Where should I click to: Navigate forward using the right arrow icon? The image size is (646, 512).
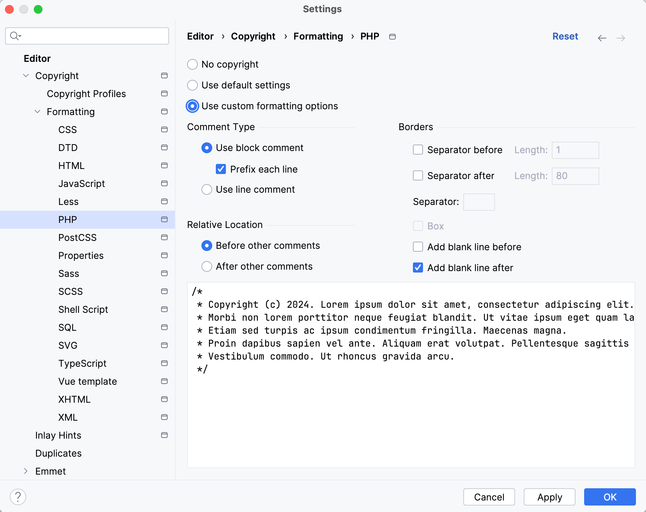point(621,38)
